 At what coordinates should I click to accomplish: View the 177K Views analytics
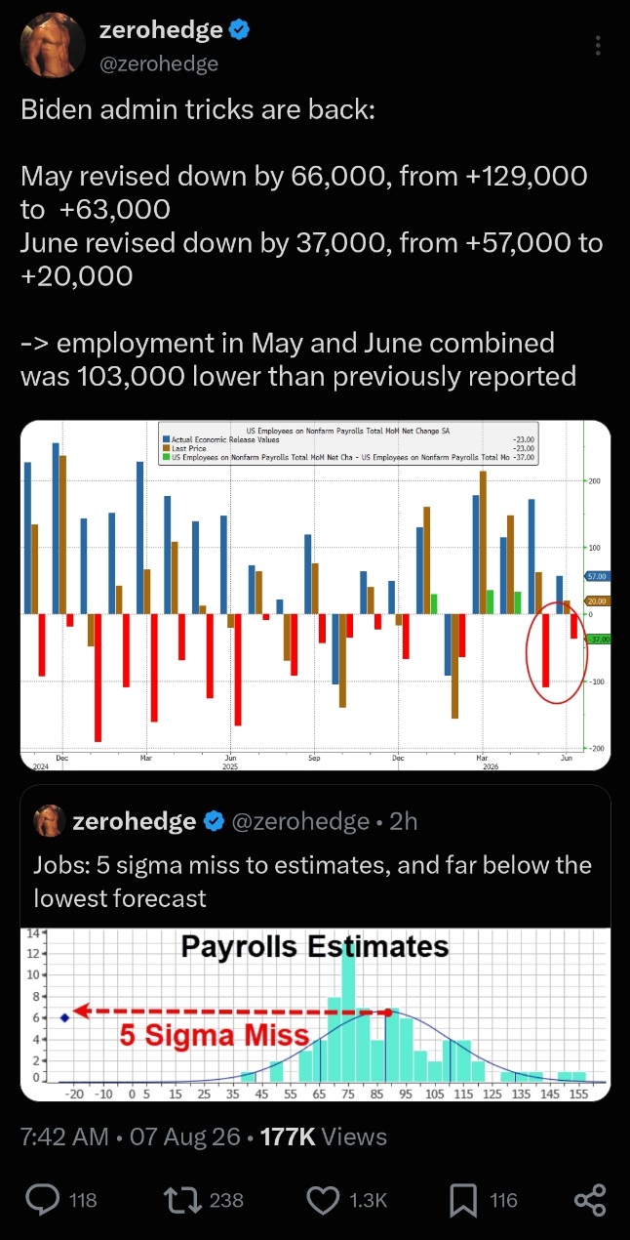point(326,1137)
